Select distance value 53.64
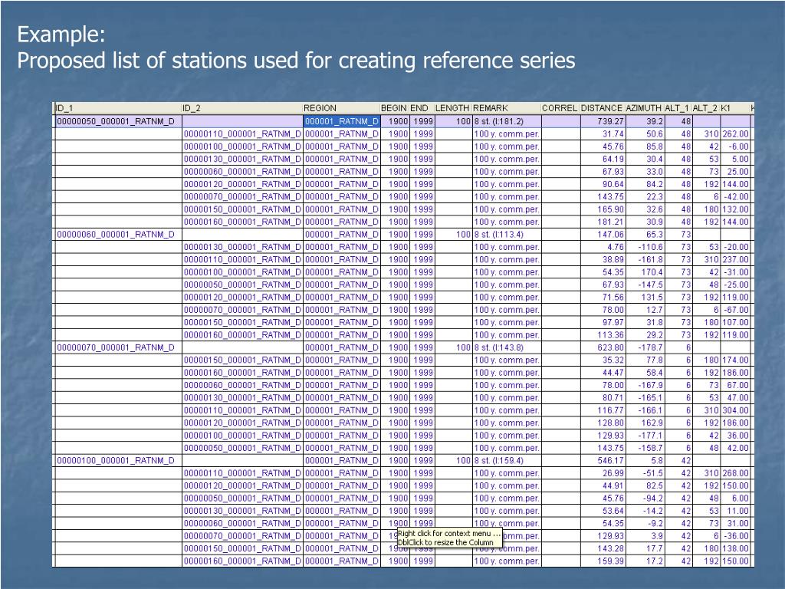The height and width of the screenshot is (589, 785). (x=603, y=512)
